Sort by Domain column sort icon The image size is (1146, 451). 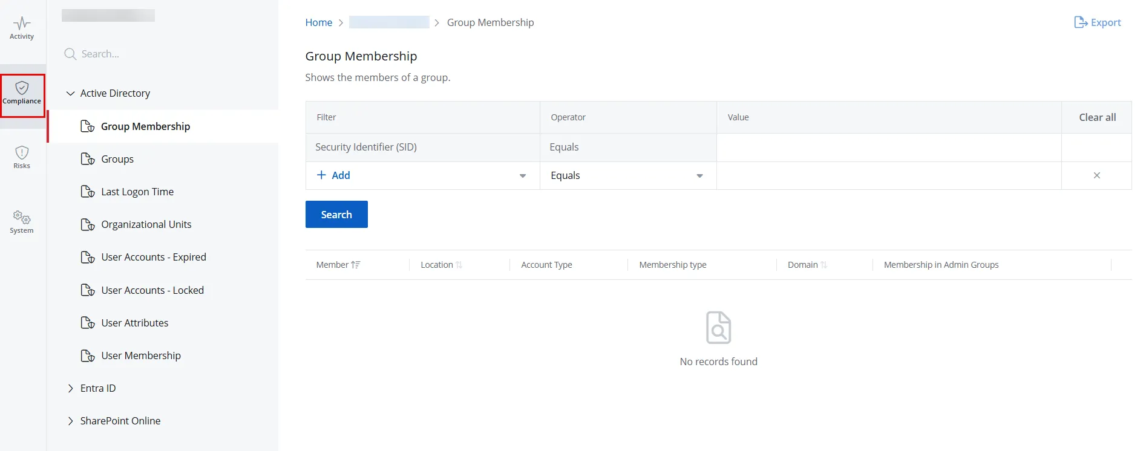(823, 265)
